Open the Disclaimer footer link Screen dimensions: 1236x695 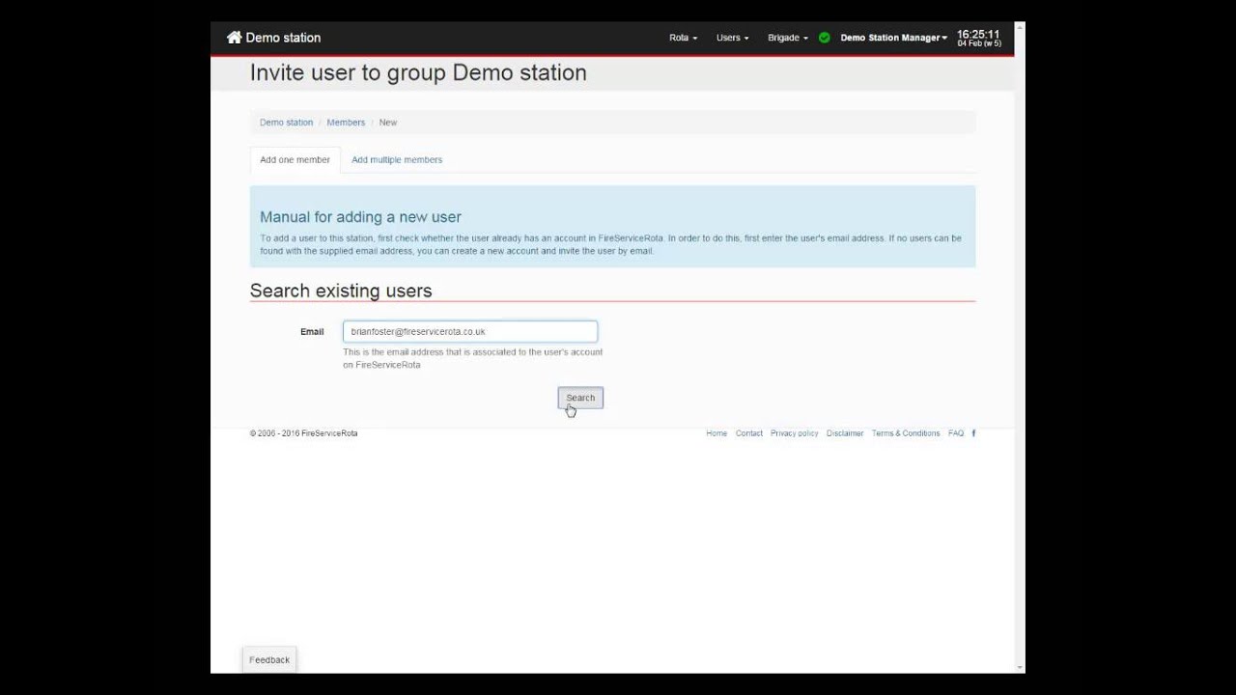pyautogui.click(x=845, y=433)
